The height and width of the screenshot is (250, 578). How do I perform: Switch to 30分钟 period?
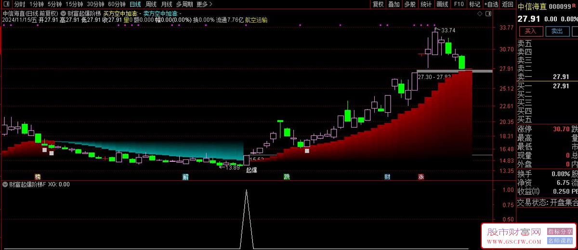click(95, 4)
